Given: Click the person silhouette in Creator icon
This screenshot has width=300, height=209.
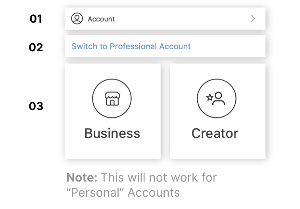Looking at the screenshot, I should click(x=219, y=99).
